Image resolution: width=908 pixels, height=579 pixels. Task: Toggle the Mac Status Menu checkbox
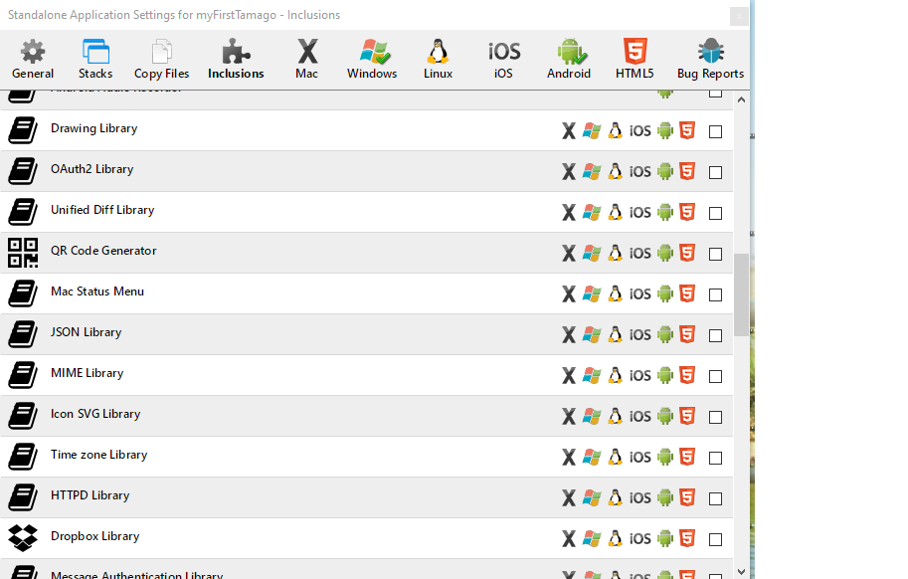coord(716,295)
